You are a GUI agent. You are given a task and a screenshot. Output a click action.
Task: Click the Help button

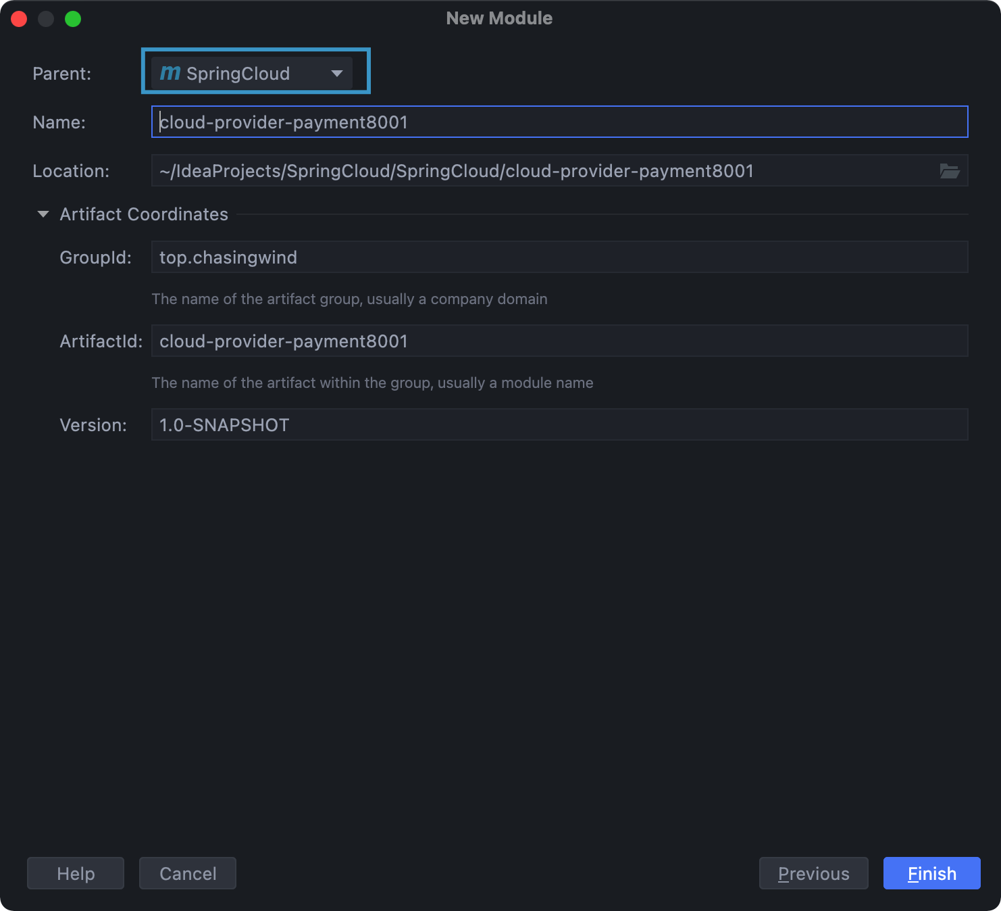click(x=76, y=873)
